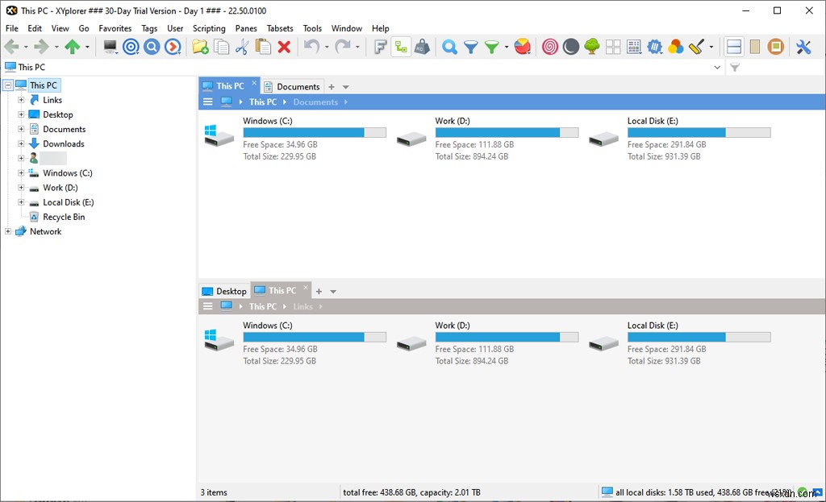Click the plus button to open a new tab
Image resolution: width=826 pixels, height=502 pixels.
point(332,86)
